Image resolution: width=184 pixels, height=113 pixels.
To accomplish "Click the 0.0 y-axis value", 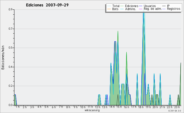I will coord(10,105).
